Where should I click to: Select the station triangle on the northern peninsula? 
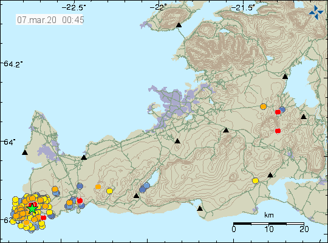coord(179,25)
